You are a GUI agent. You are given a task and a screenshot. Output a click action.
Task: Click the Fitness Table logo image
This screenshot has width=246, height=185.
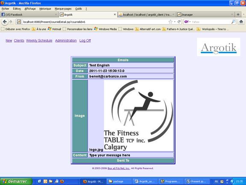(x=139, y=116)
